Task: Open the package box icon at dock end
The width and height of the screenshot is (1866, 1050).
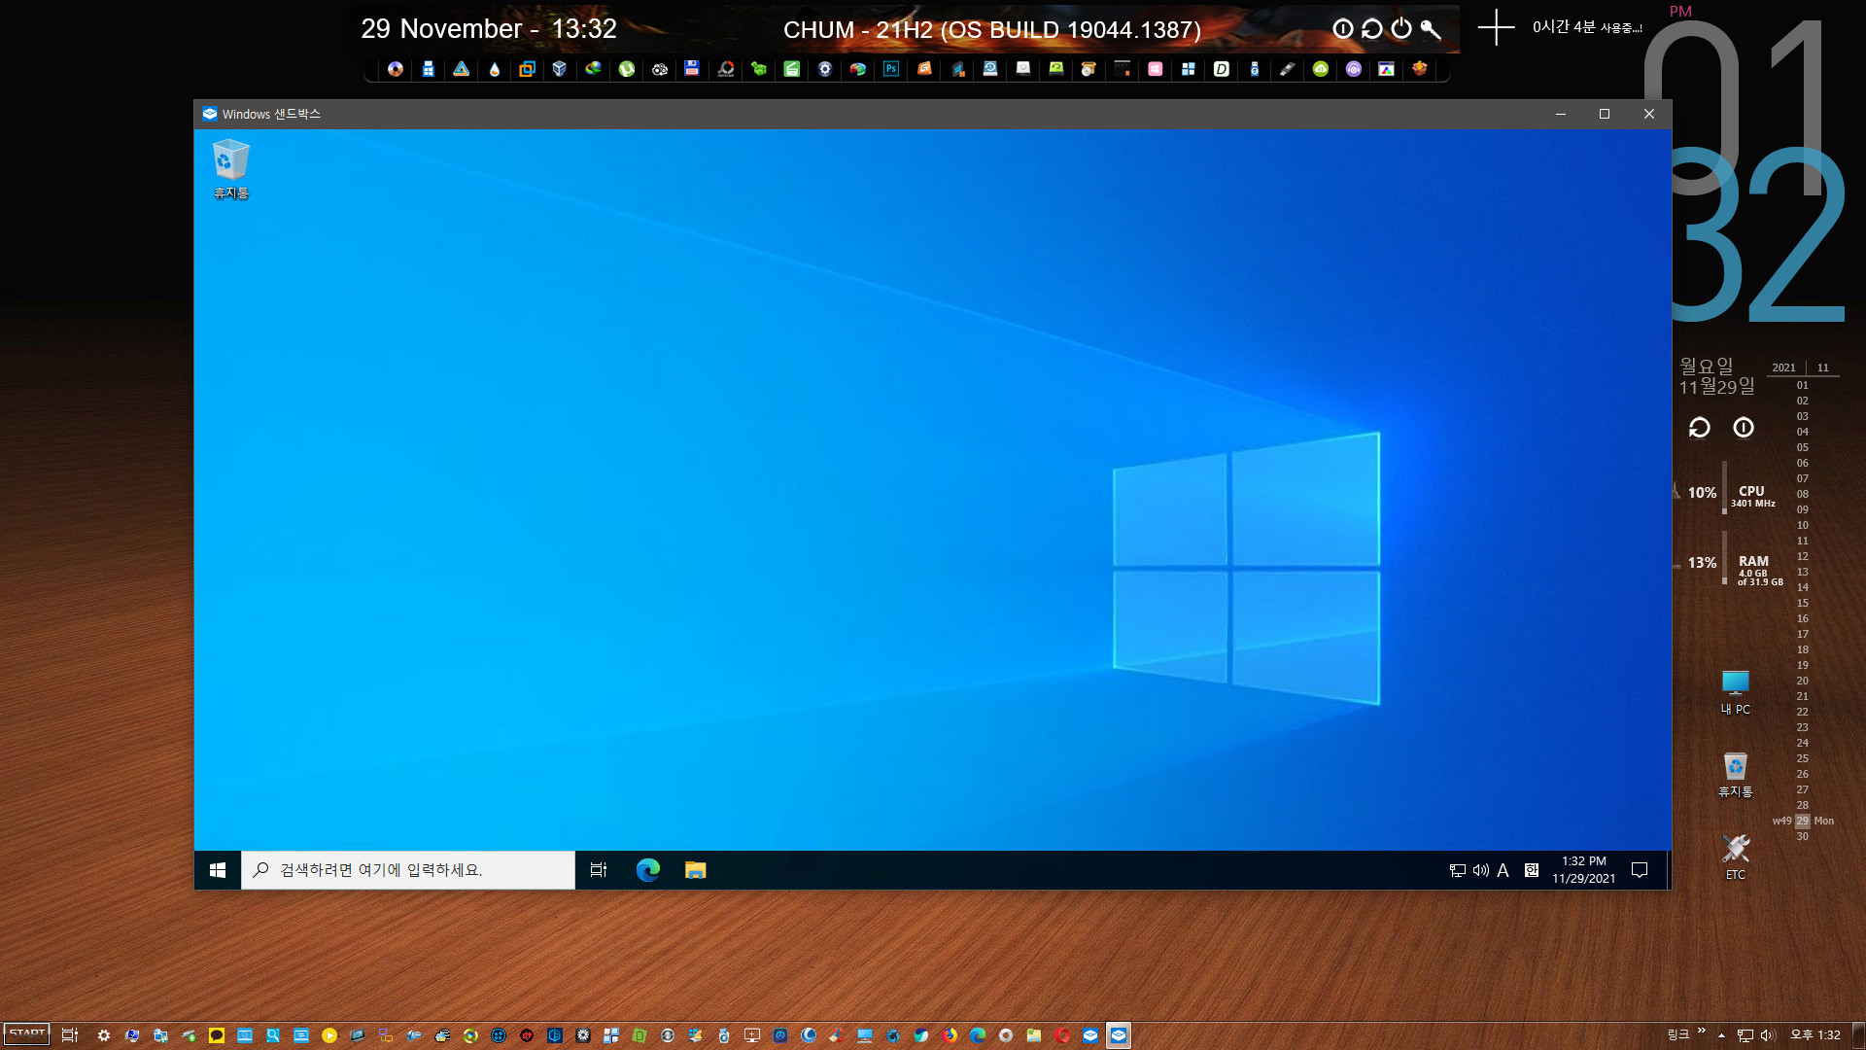Action: (1420, 69)
